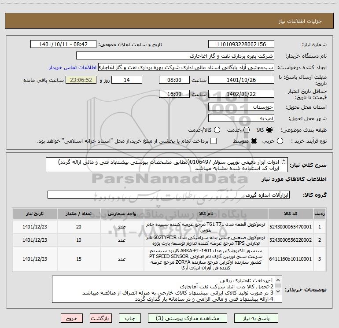Select the کالا radio button
The image size is (339, 328).
click(x=269, y=130)
